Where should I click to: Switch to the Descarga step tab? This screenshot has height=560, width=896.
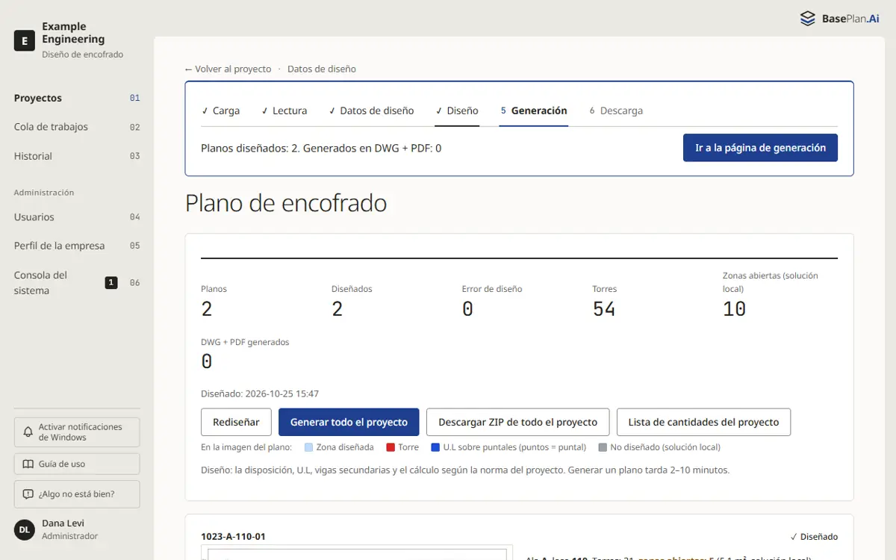click(x=616, y=111)
